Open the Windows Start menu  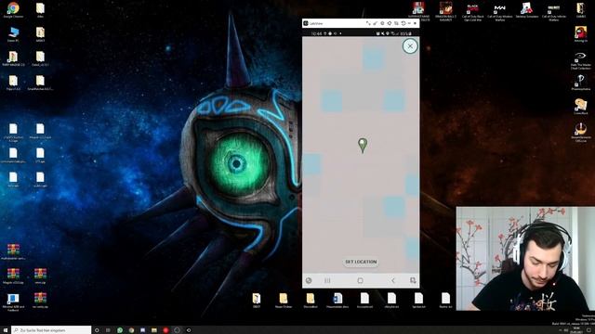point(5,330)
